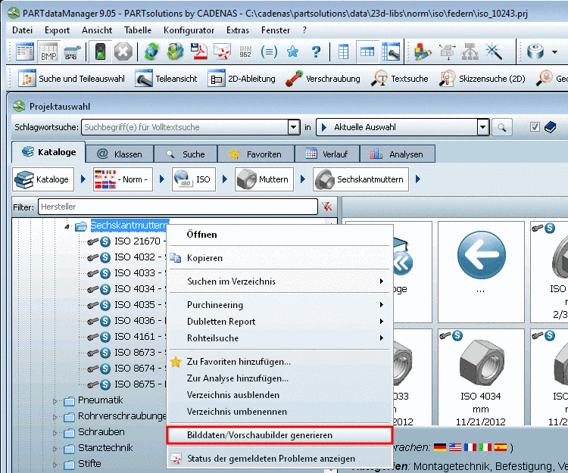Image resolution: width=568 pixels, height=473 pixels.
Task: Toggle the checkbox next to search button
Action: tap(535, 127)
